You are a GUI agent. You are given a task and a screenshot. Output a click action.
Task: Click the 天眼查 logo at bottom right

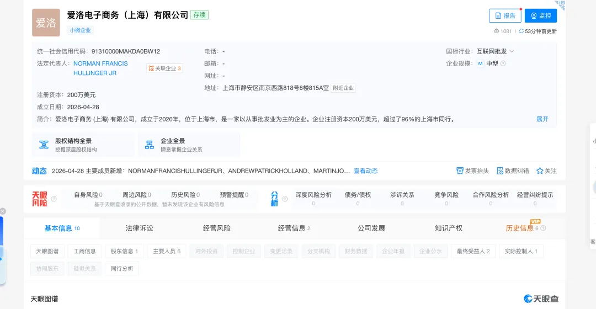[541, 299]
